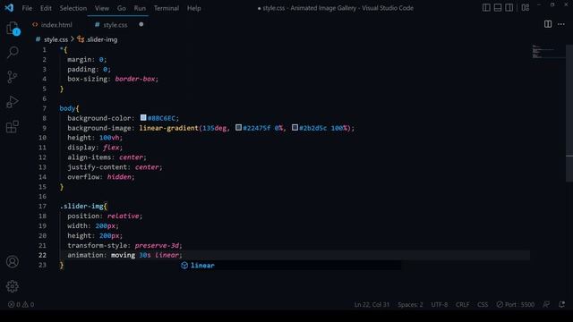Toggle the secondary sidebar layout icon
The height and width of the screenshot is (322, 573).
509,8
